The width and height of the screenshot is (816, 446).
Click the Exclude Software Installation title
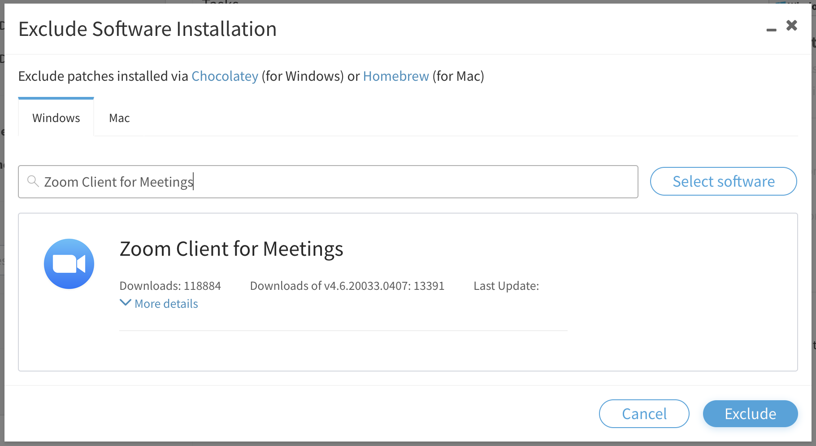(148, 29)
